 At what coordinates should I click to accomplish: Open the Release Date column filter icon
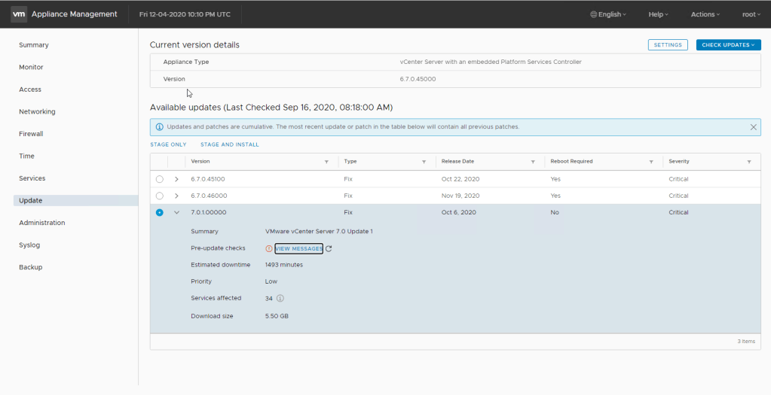click(x=533, y=162)
